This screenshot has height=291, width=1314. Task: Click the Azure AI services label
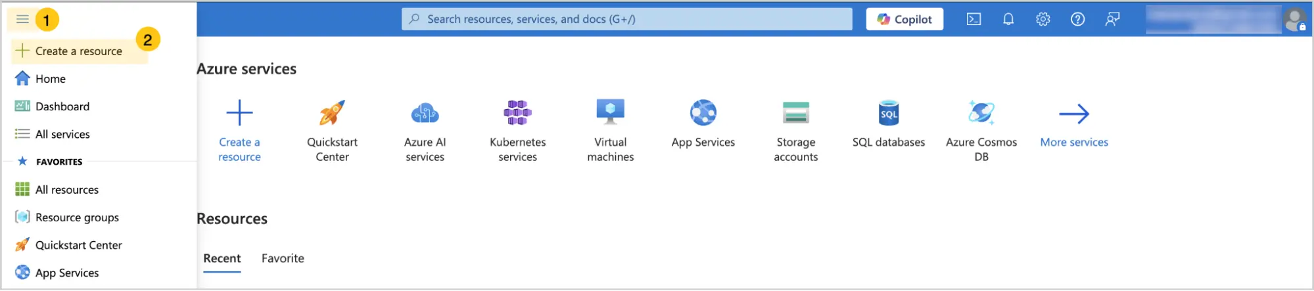coord(425,149)
